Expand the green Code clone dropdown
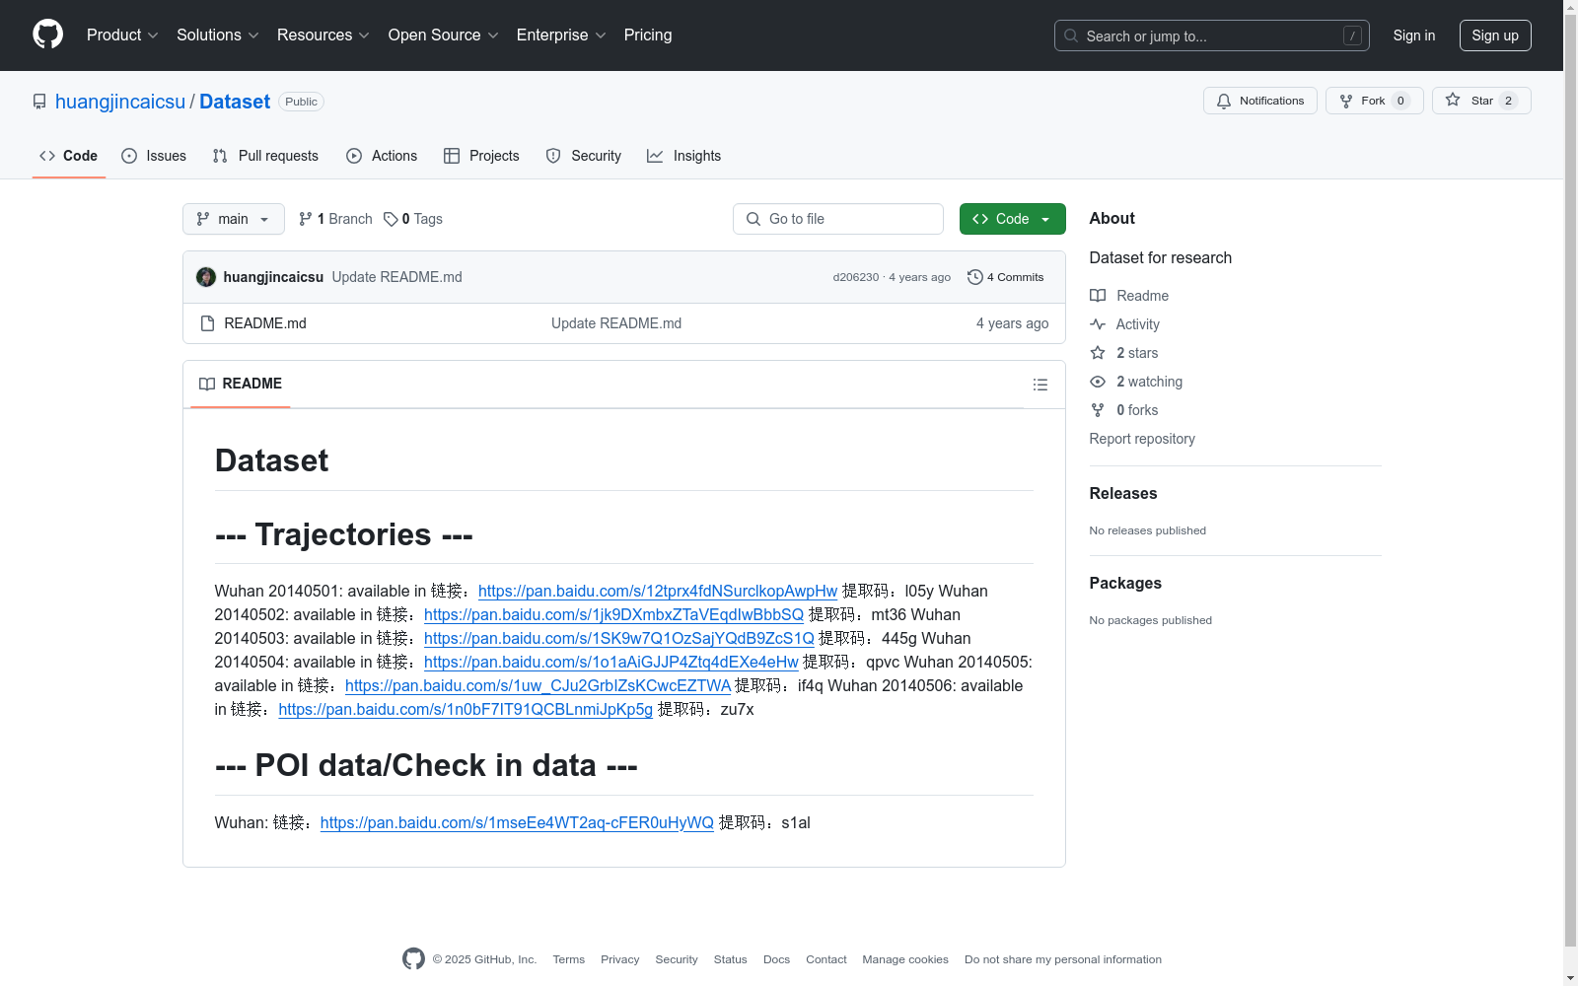Screen dimensions: 1578x986 click(x=1013, y=219)
